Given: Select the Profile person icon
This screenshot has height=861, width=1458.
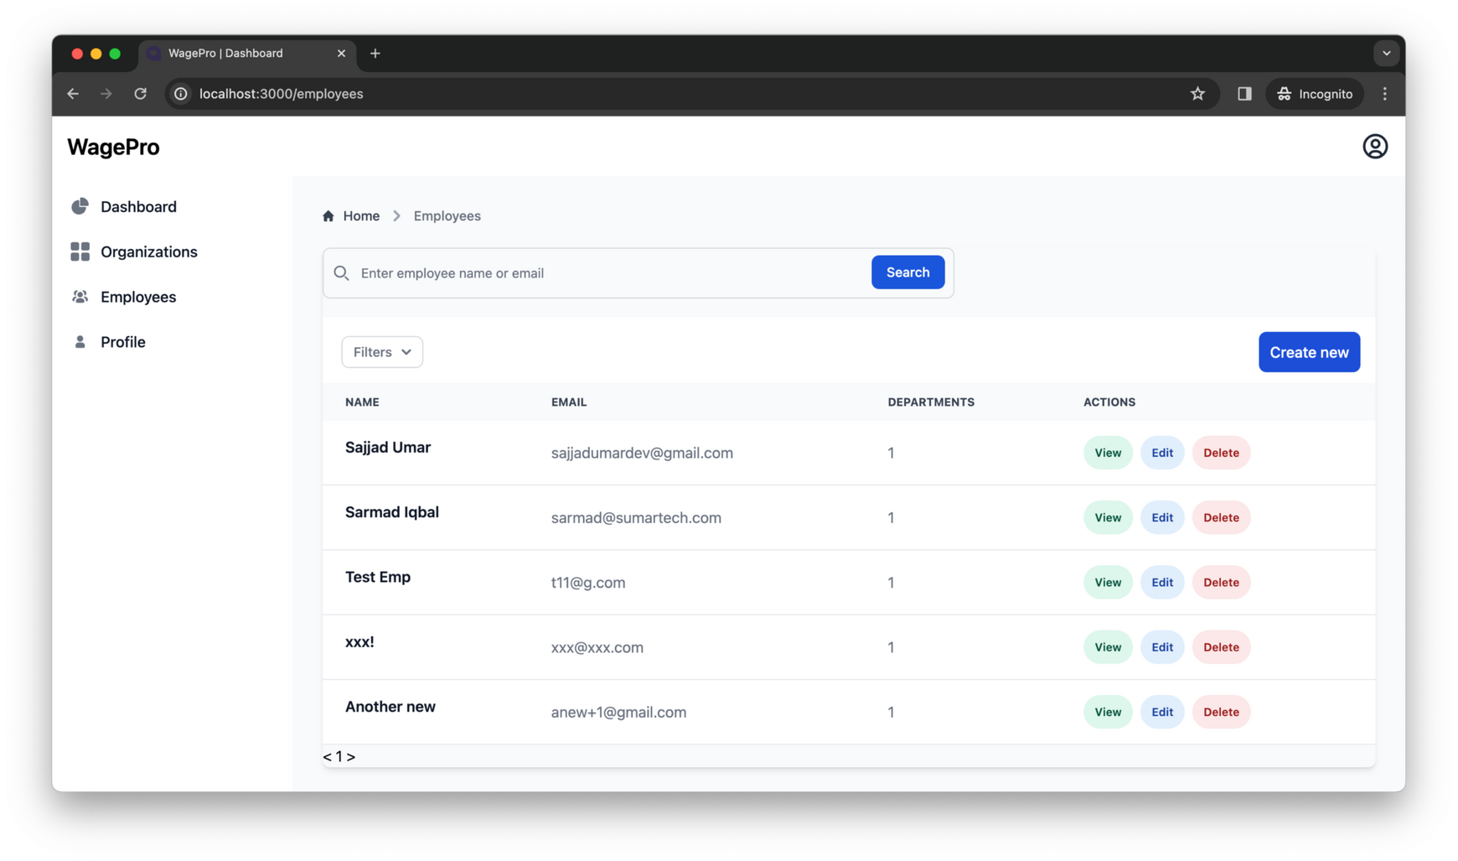Looking at the screenshot, I should pyautogui.click(x=80, y=341).
